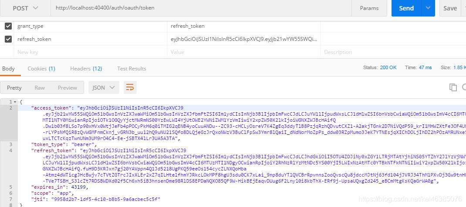The image size is (466, 207).
Task: Open the POST method dropdown
Action: coord(25,8)
